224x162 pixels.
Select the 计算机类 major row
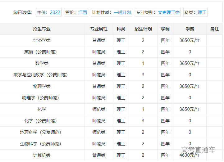point(42,155)
